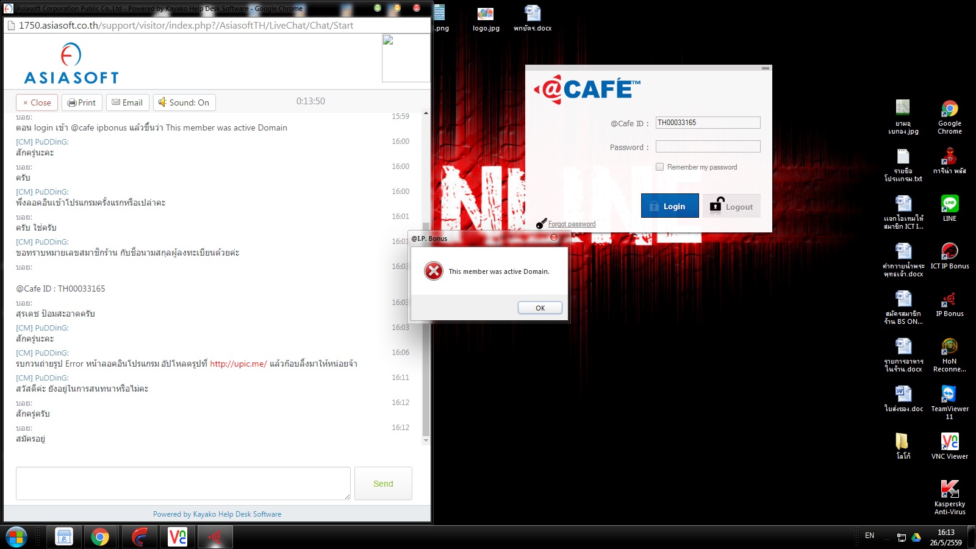Open the Forgot password link
The height and width of the screenshot is (549, 976).
click(x=572, y=224)
